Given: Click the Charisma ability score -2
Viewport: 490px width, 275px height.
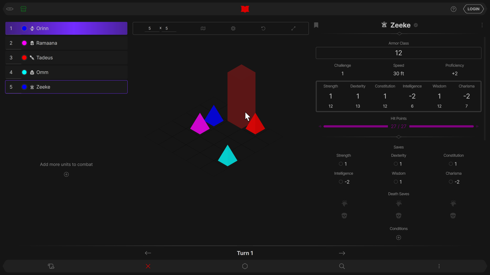Looking at the screenshot, I should tap(467, 96).
